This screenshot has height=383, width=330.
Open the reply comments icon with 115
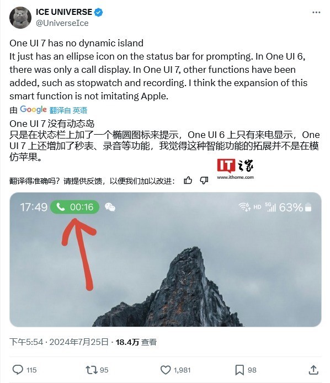[24, 370]
